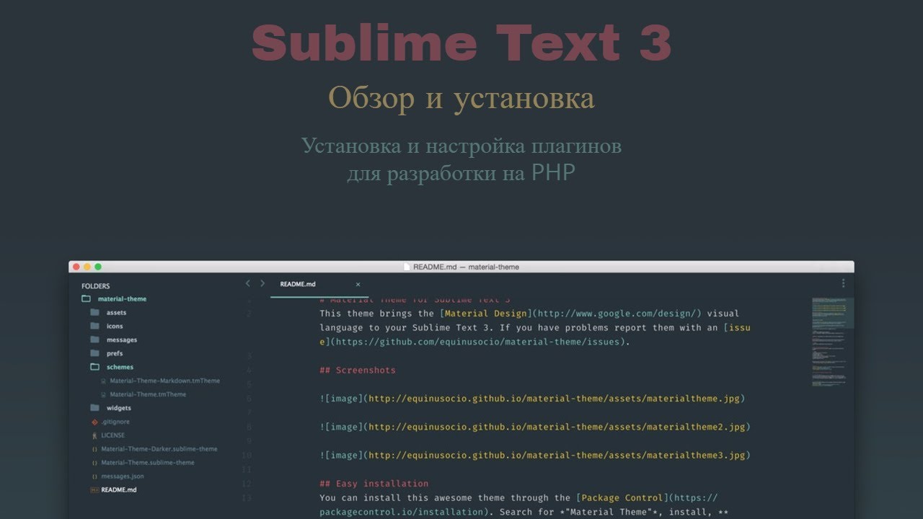
Task: Click the FOLDERS header in the sidebar
Action: 96,286
